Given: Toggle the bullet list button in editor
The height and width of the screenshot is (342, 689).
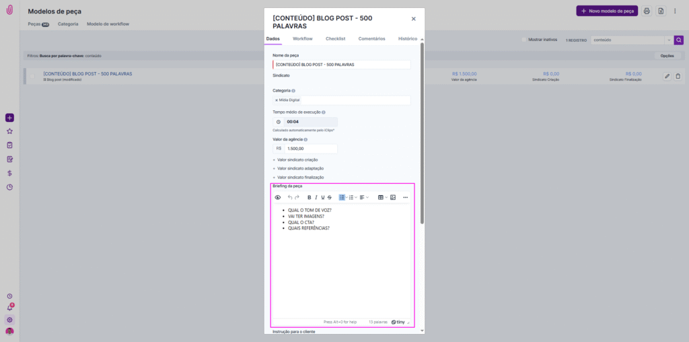Looking at the screenshot, I should 342,197.
